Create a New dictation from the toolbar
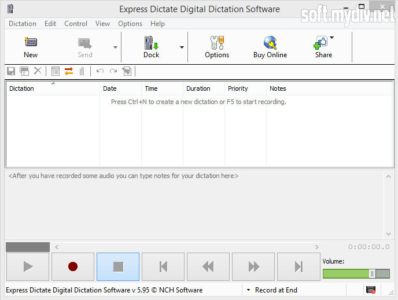 pos(31,47)
